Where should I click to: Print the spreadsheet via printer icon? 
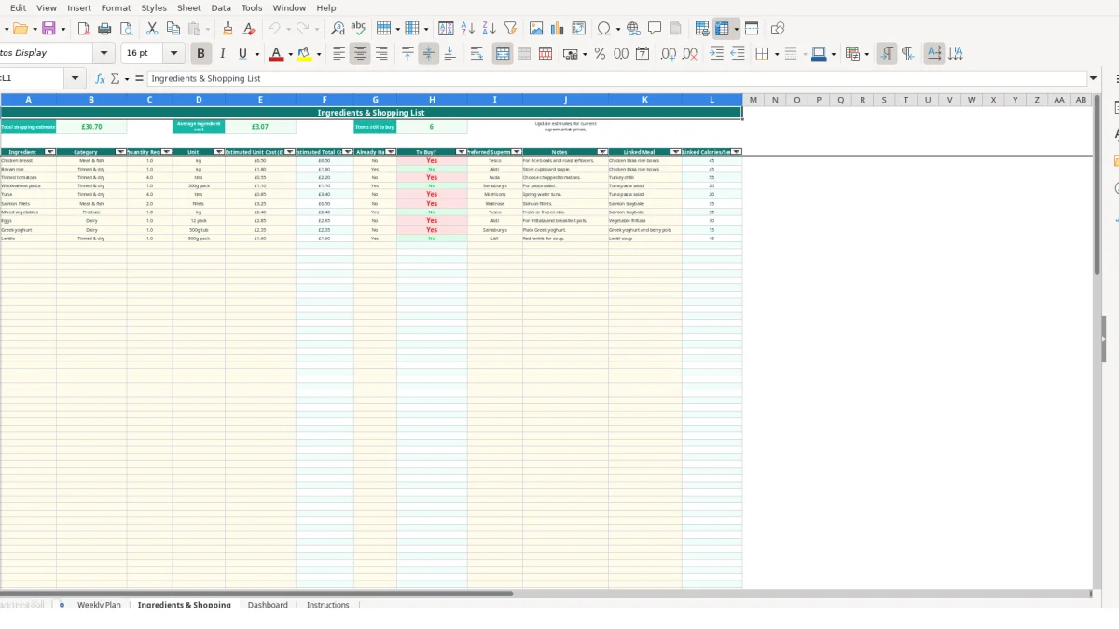pyautogui.click(x=104, y=29)
